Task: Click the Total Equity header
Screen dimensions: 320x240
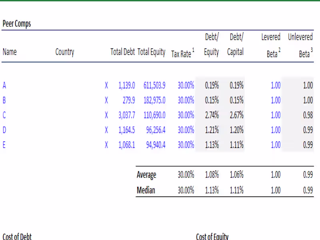Action: 152,52
